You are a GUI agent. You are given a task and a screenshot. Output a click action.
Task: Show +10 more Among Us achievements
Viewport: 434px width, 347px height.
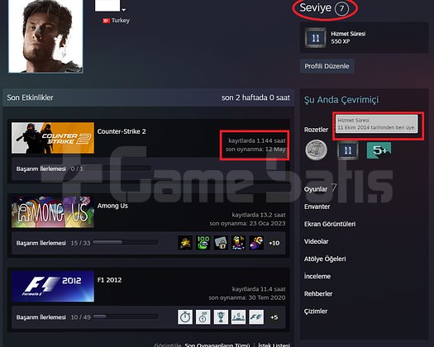pyautogui.click(x=274, y=243)
